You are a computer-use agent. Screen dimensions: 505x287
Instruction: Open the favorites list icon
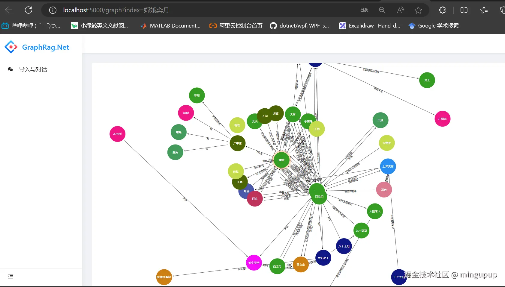point(484,10)
